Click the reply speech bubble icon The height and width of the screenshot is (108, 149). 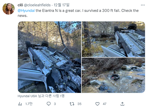49,104
